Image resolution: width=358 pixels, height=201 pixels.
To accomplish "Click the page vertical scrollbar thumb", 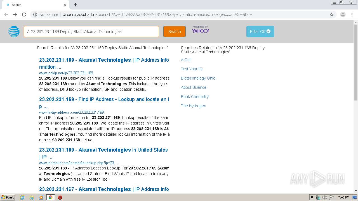I will coord(356,62).
